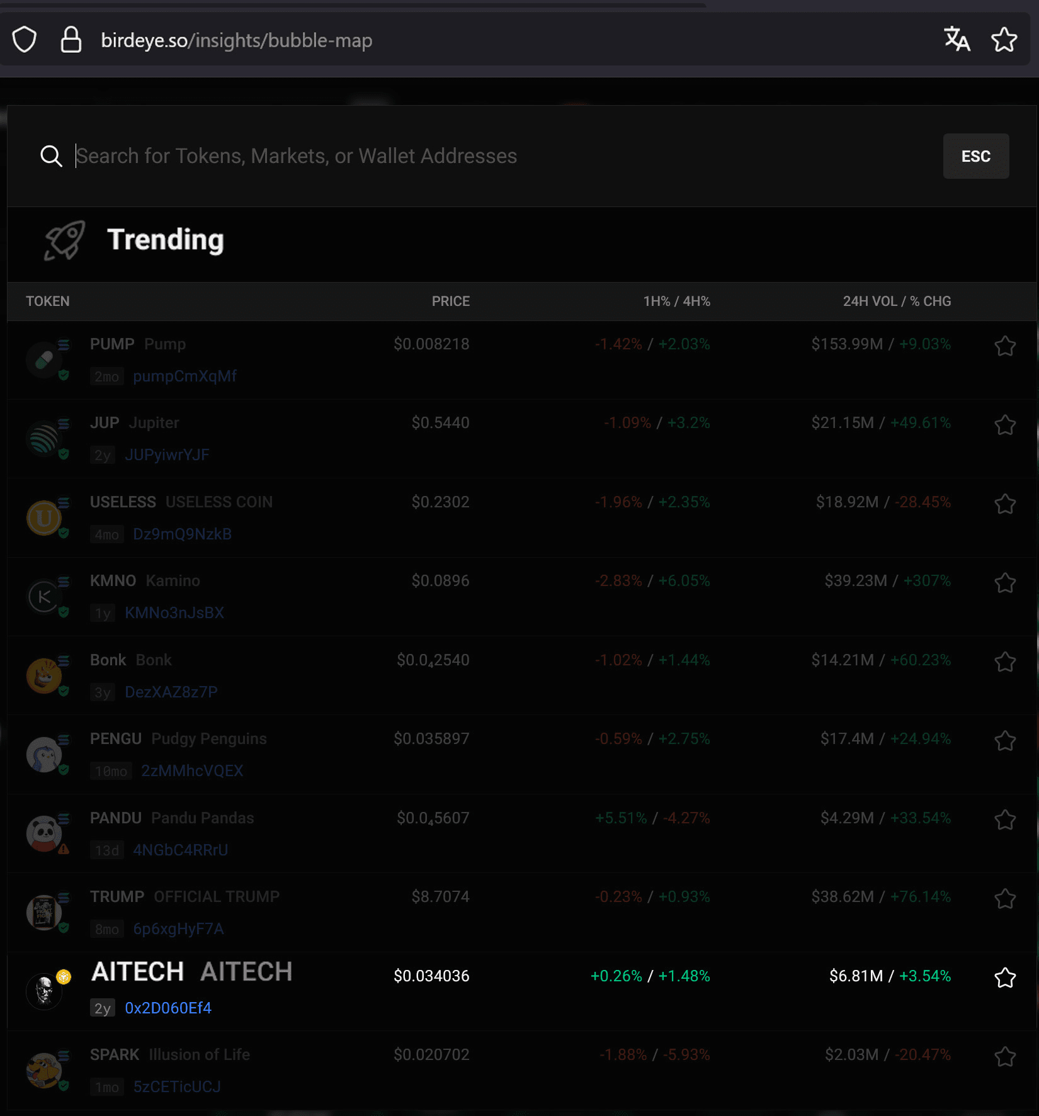Screen dimensions: 1039x1116
Task: Favorite the Bonk token with its star
Action: (1005, 662)
